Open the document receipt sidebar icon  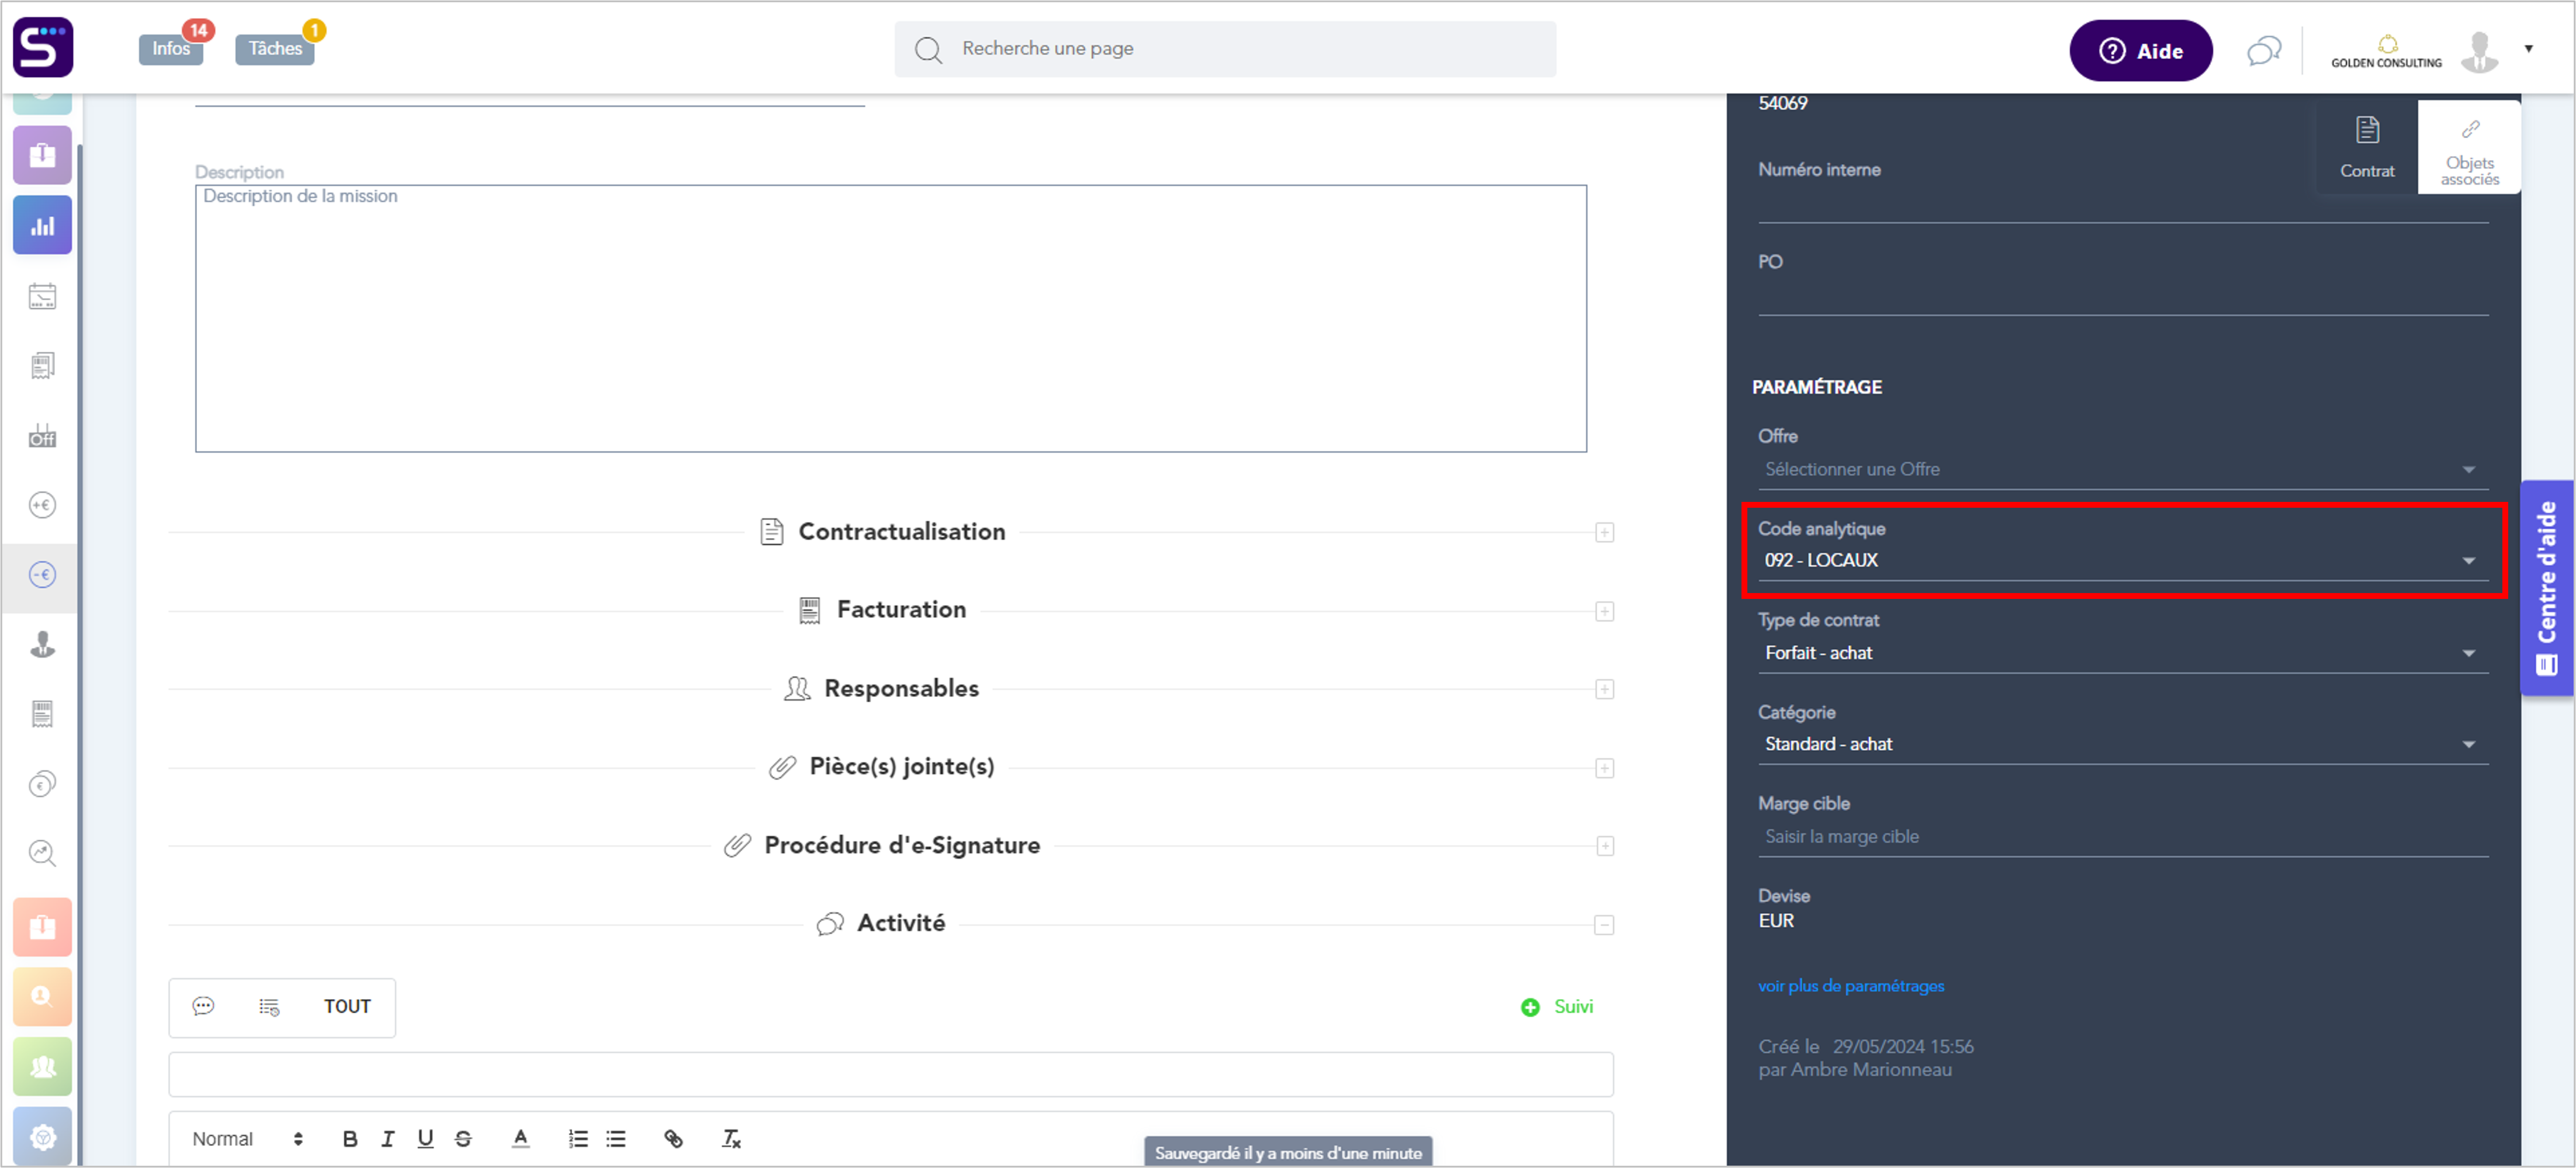pos(42,366)
